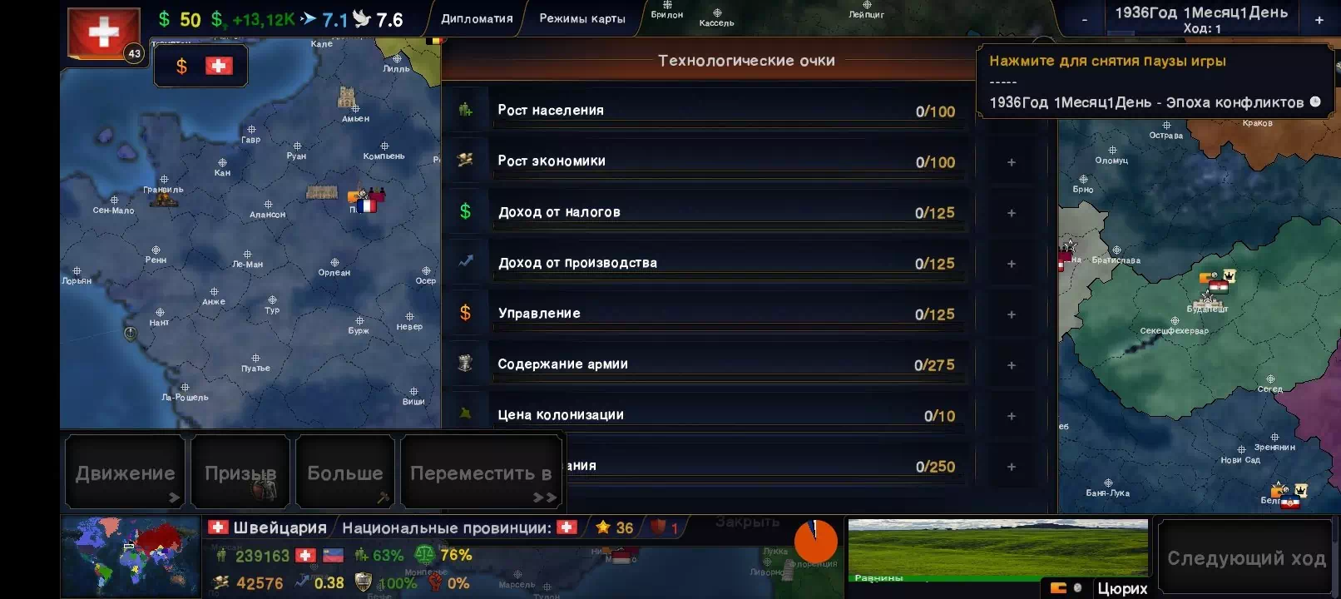The image size is (1341, 599).
Task: Open the Дипломатия tab
Action: [477, 18]
